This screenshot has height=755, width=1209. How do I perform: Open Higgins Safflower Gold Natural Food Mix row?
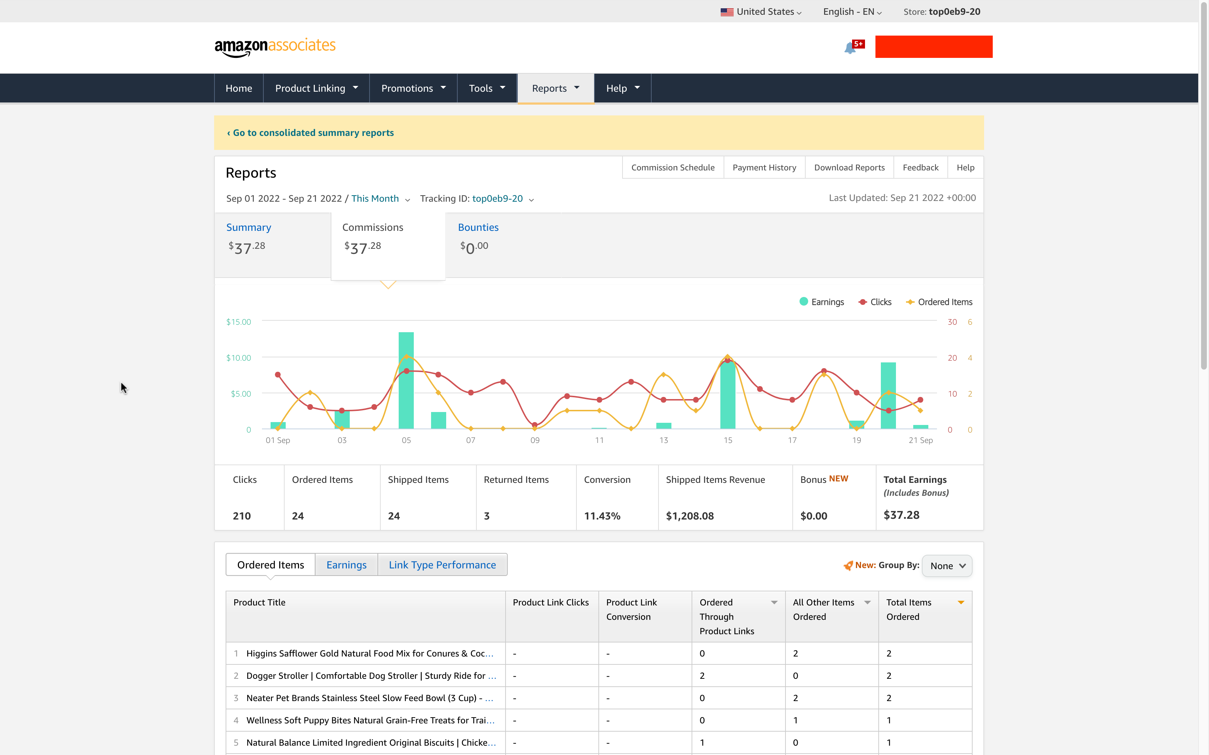pos(599,653)
